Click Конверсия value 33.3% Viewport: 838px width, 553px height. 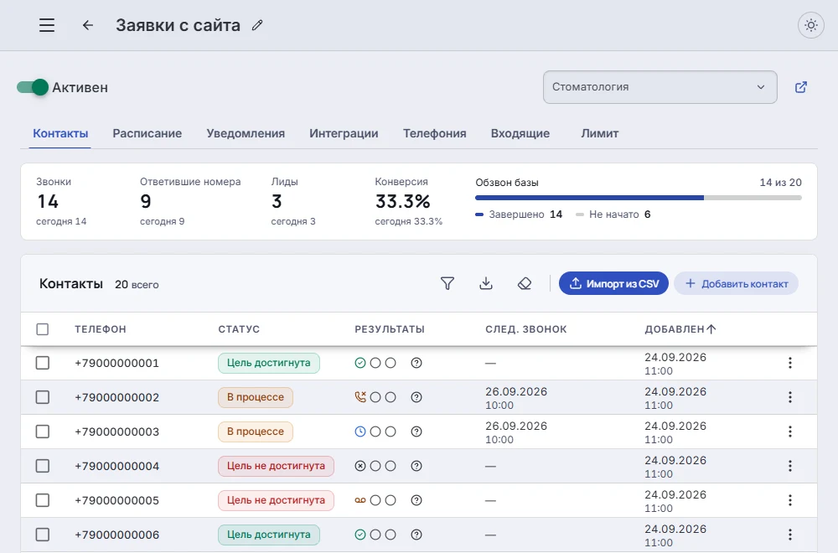(402, 201)
